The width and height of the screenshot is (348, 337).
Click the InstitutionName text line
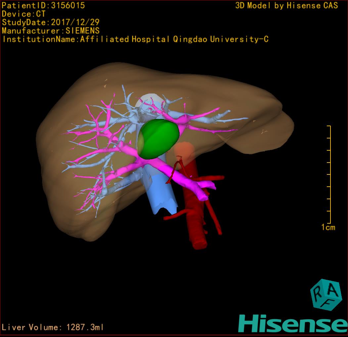(x=135, y=39)
